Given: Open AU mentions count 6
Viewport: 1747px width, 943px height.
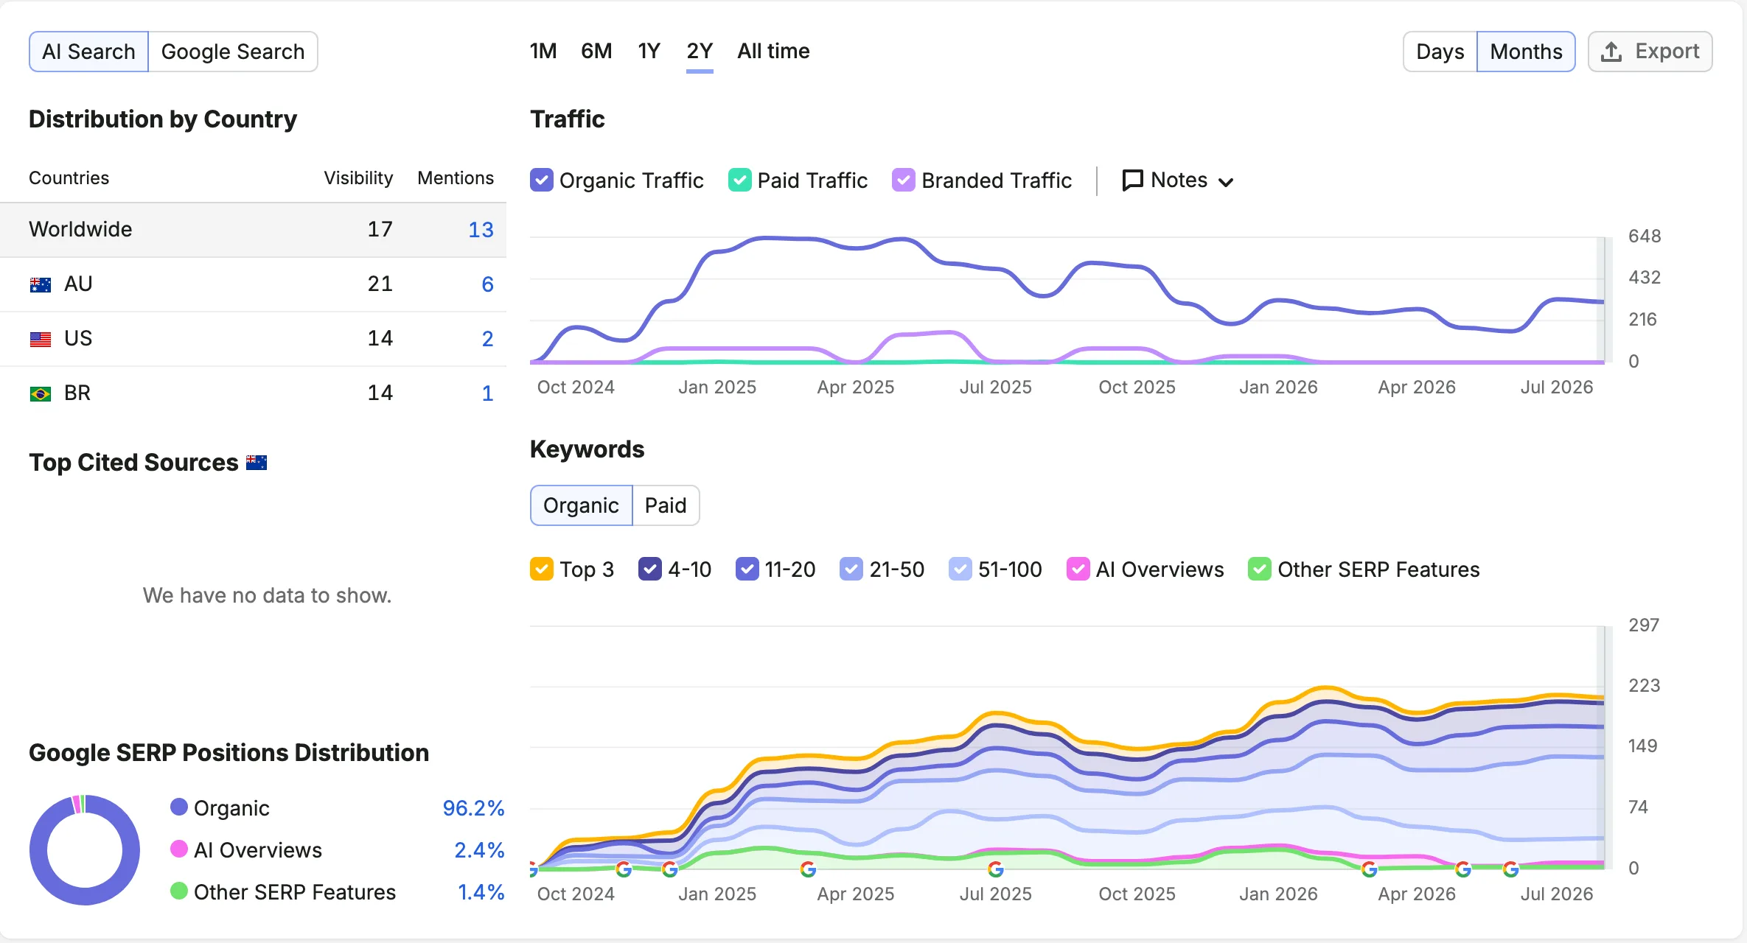Looking at the screenshot, I should coord(487,284).
